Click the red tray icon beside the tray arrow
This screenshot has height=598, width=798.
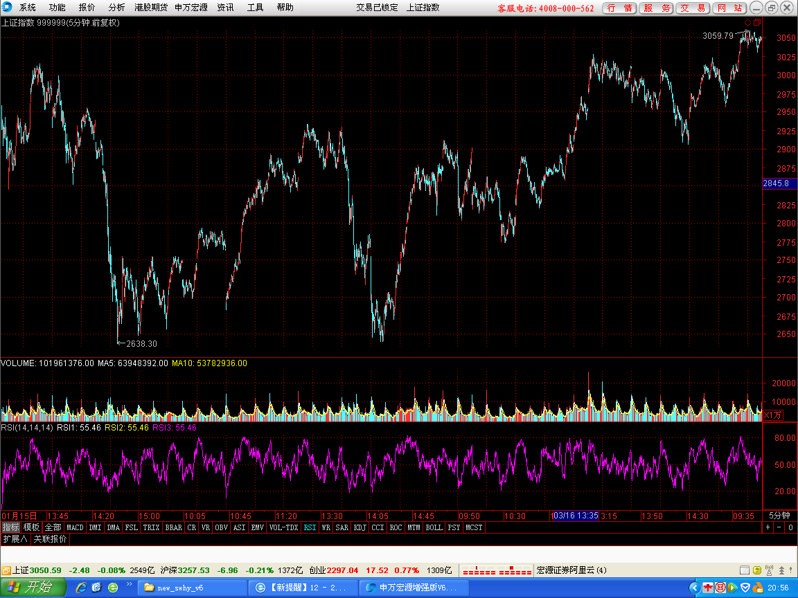click(708, 588)
